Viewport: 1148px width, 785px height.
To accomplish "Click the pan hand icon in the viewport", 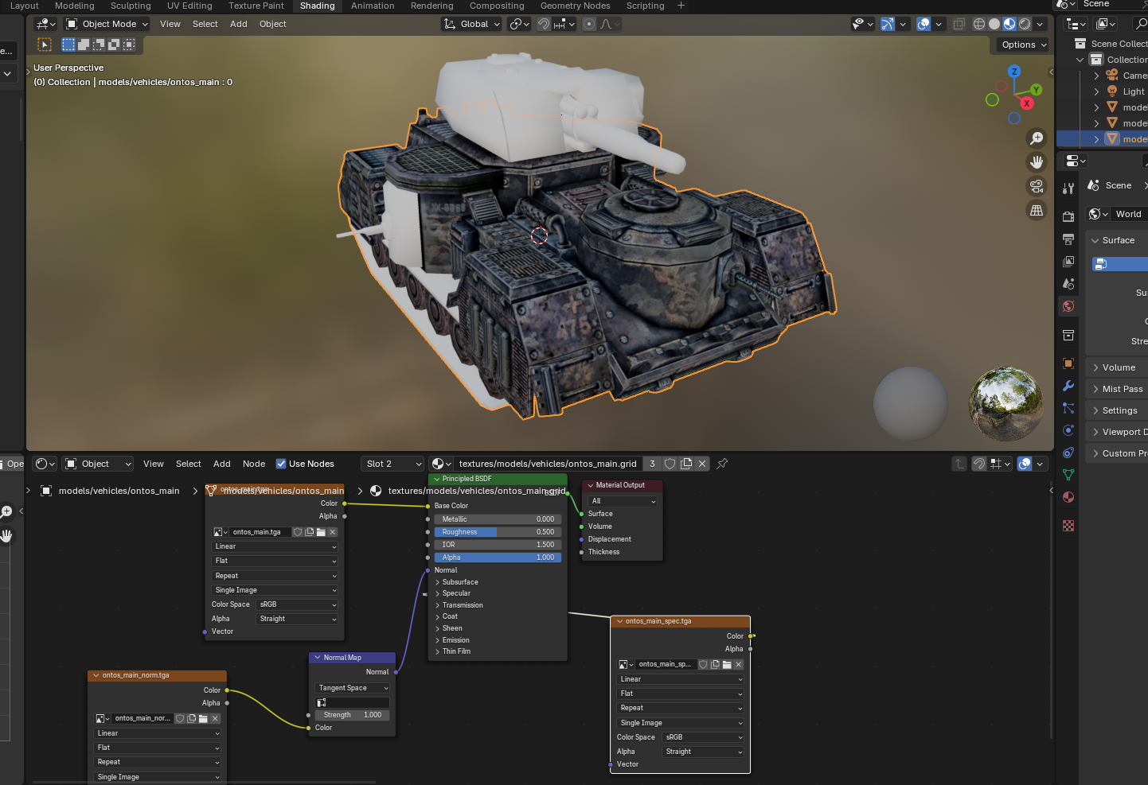I will tap(1037, 162).
